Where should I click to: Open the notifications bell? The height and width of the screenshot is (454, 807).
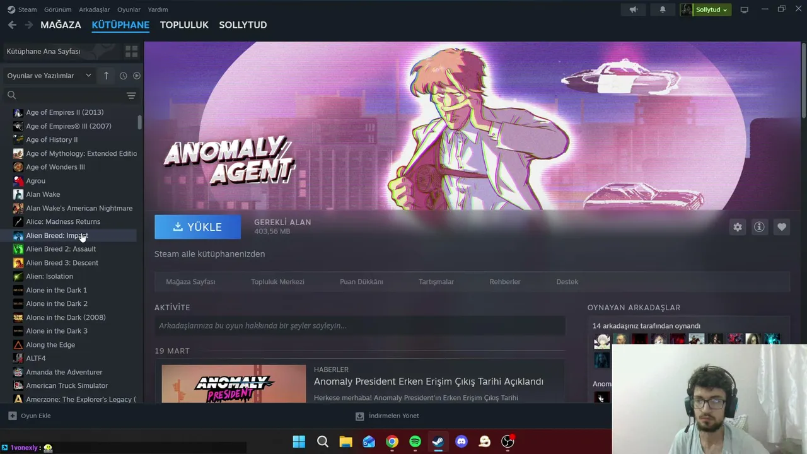663,9
